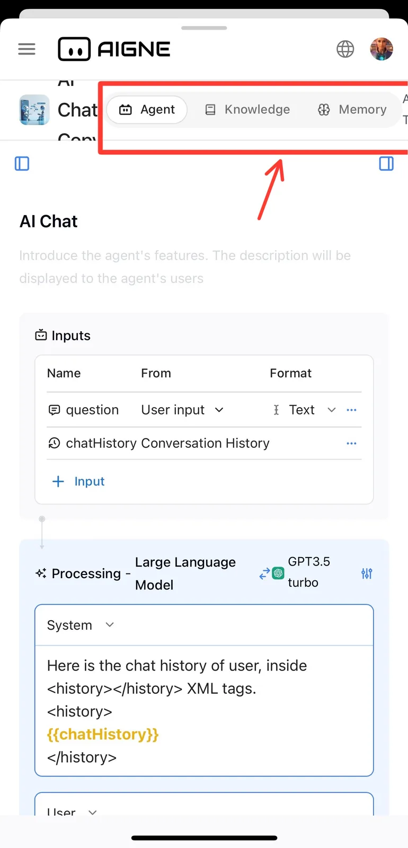Click the AI Chat project thumbnail
This screenshot has width=408, height=848.
click(34, 110)
